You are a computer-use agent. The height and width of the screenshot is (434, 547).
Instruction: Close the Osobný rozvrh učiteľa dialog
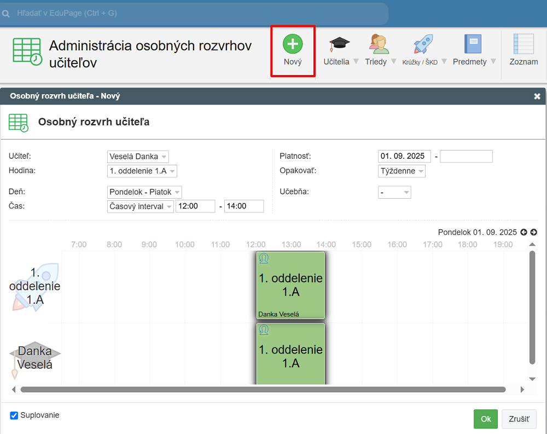pyautogui.click(x=537, y=96)
